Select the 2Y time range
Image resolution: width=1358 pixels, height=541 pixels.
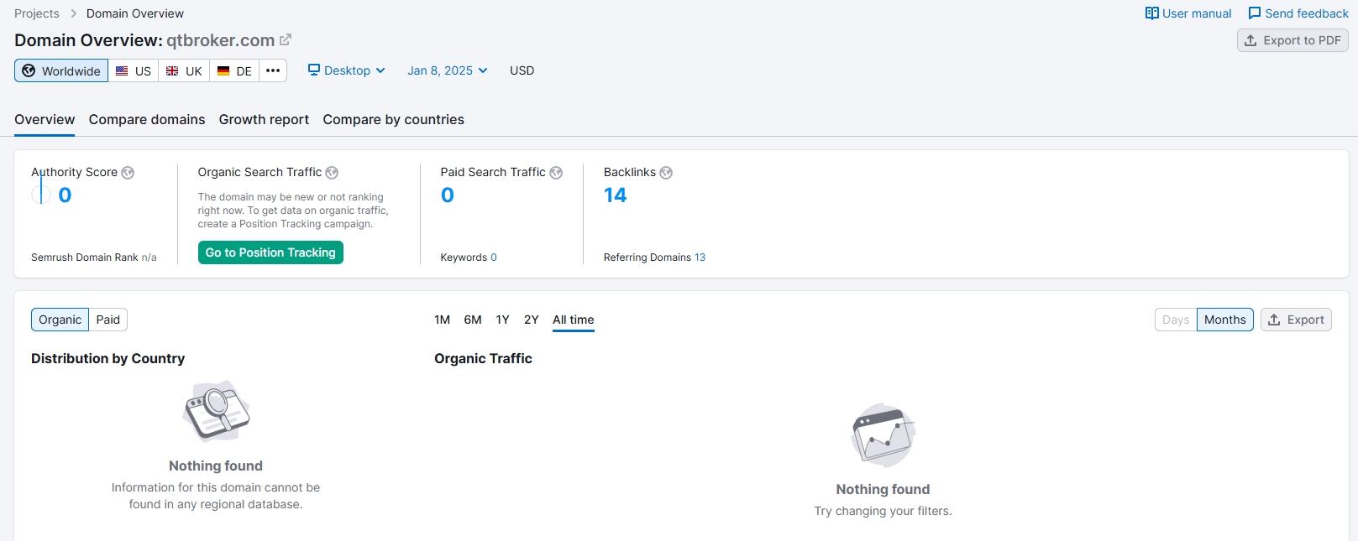tap(532, 320)
